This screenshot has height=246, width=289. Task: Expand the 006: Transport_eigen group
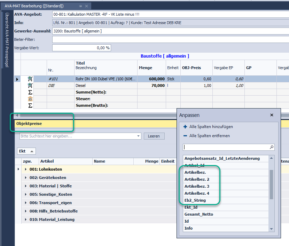26,203
